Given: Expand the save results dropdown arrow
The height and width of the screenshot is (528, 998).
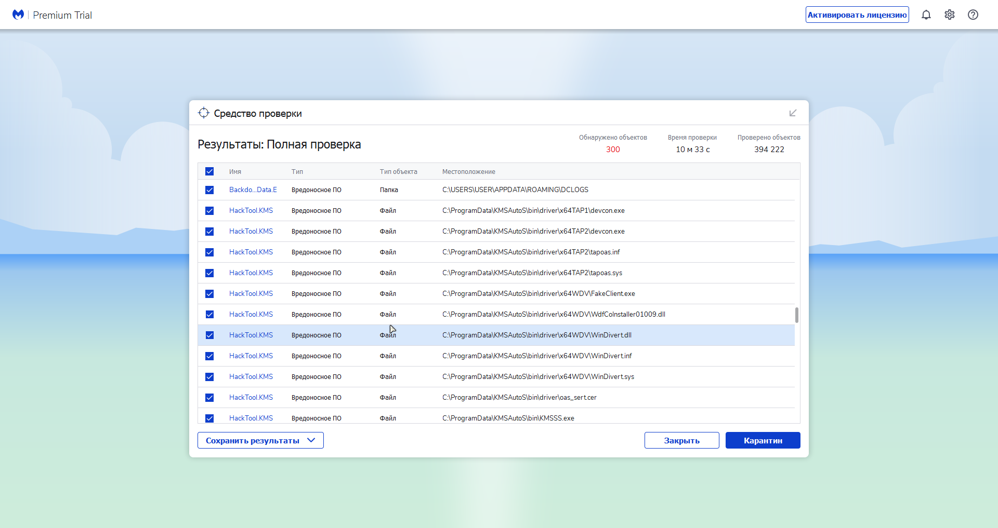Looking at the screenshot, I should pos(311,440).
